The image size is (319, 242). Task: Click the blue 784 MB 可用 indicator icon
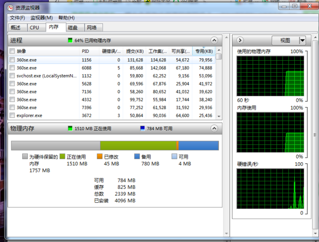[143, 128]
